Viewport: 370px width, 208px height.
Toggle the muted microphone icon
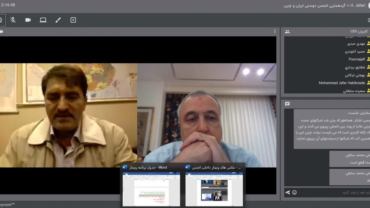(13, 20)
